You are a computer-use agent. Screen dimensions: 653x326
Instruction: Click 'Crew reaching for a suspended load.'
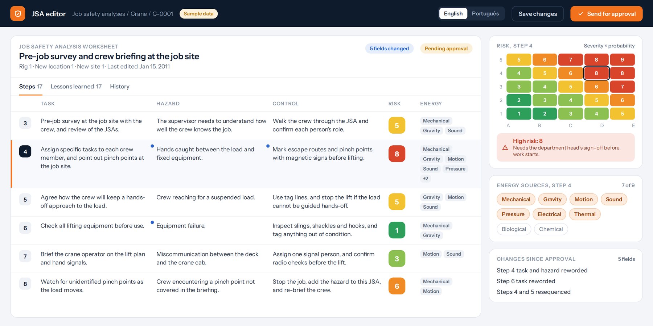pos(206,197)
